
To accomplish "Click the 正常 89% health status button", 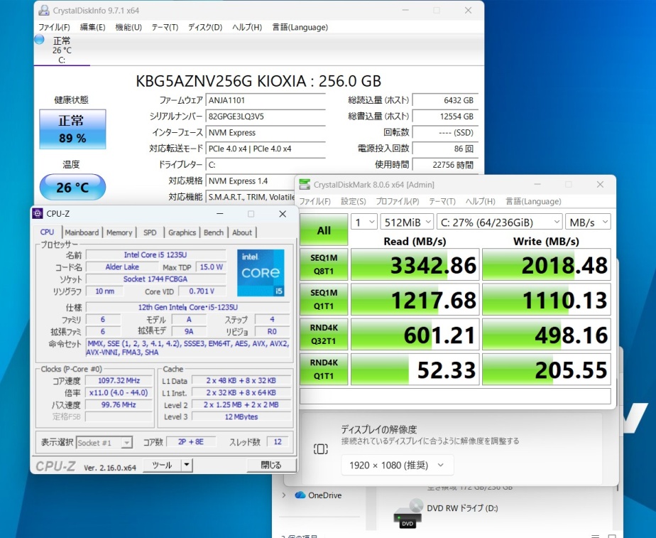I will (x=72, y=129).
